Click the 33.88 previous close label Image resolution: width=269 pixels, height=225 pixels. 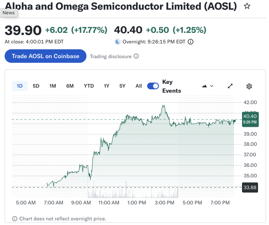click(250, 187)
